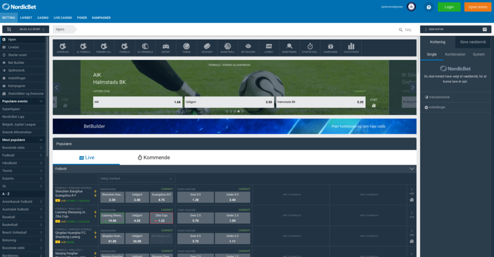Collapse the Populære events section

pyautogui.click(x=41, y=101)
